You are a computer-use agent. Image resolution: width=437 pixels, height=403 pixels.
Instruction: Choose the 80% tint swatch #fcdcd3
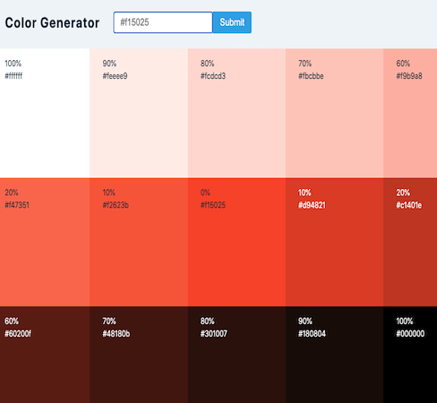click(236, 113)
